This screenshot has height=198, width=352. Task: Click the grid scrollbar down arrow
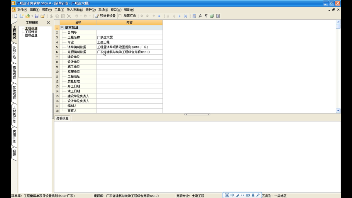tap(338, 111)
